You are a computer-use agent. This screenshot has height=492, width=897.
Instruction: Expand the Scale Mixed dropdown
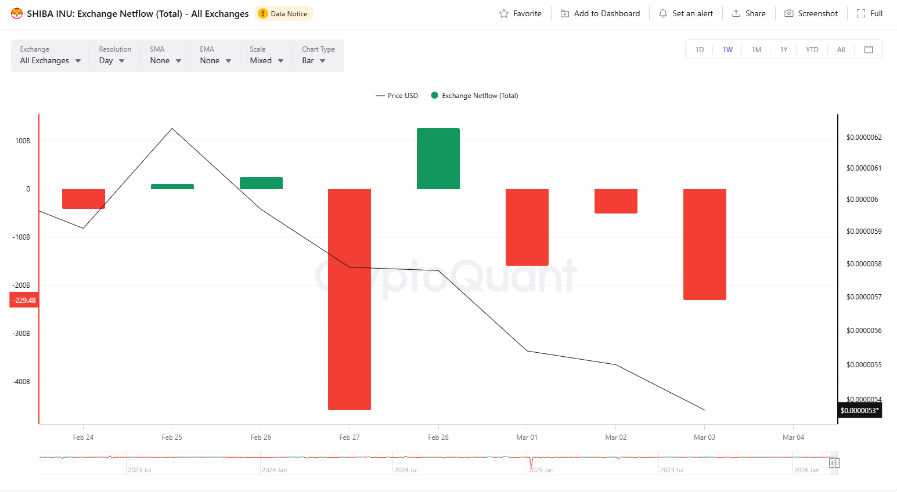point(266,60)
